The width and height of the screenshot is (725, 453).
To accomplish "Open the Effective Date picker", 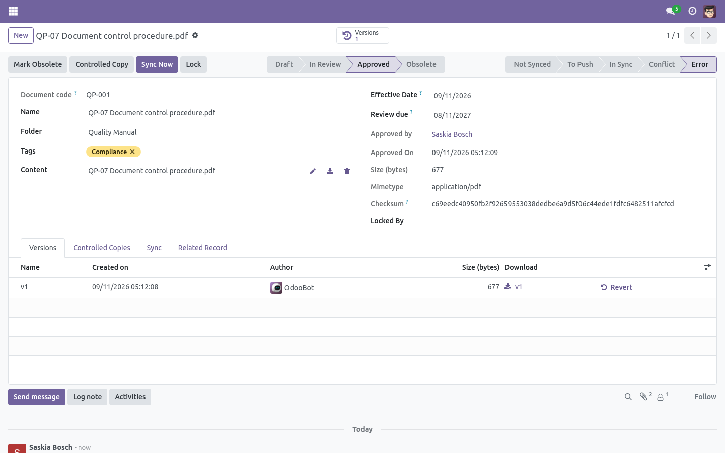I will pyautogui.click(x=568, y=96).
